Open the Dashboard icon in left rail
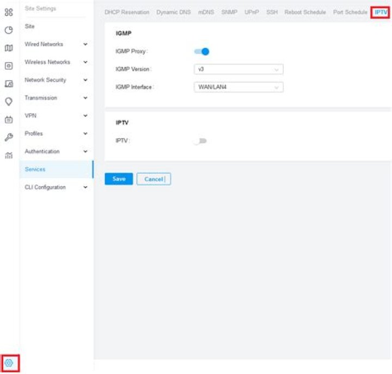 [9, 12]
